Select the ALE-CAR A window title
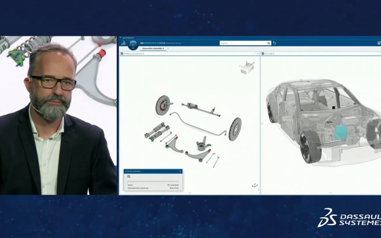Image resolution: width=381 pixels, height=238 pixels. click(269, 54)
